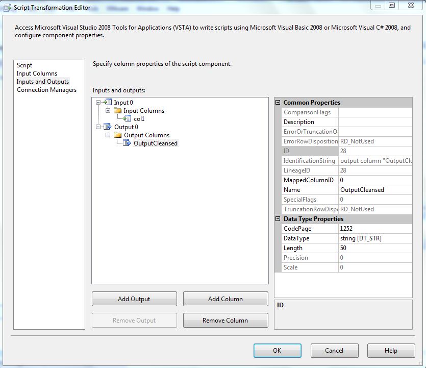426x368 pixels.
Task: Click the col1 input column icon
Action: point(128,119)
